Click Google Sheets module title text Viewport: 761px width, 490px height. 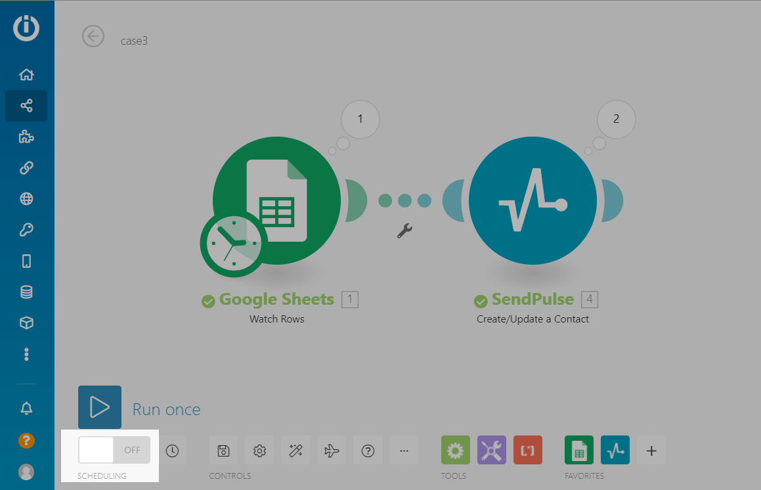click(276, 299)
